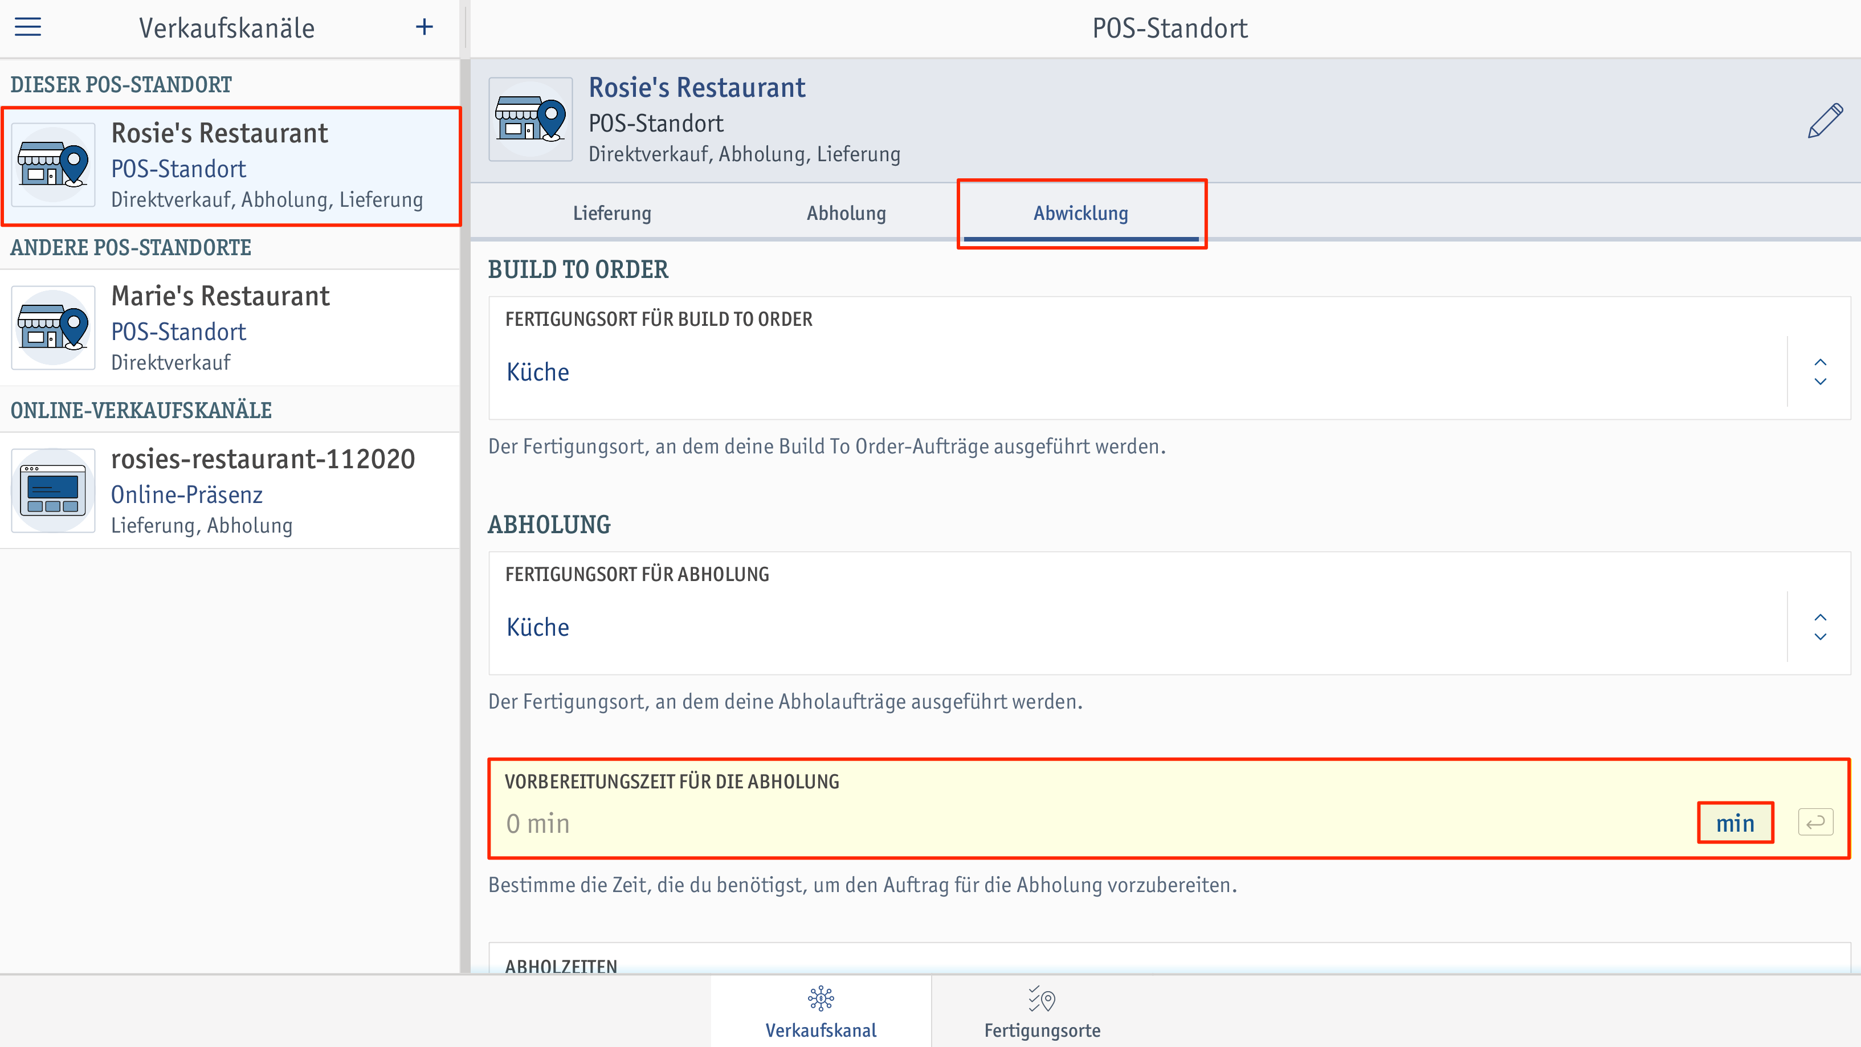Click Marie's Direktverkauf subtitle
This screenshot has height=1047, width=1861.
[x=170, y=362]
